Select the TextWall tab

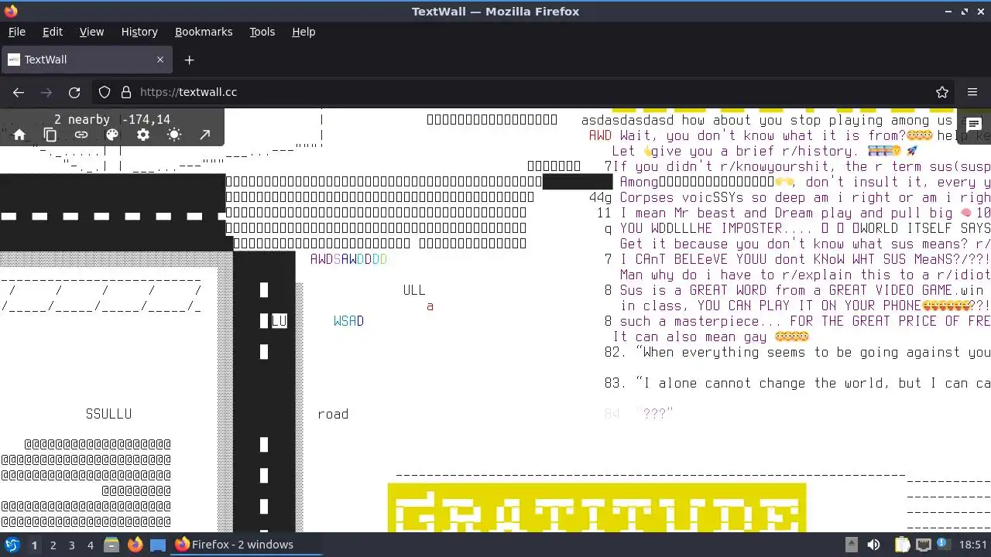point(87,60)
